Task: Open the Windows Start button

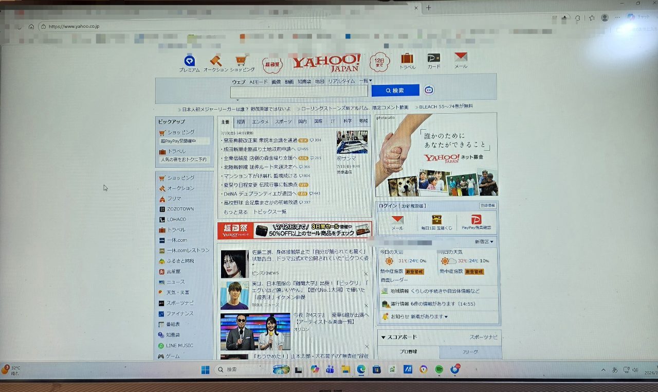Action: 205,369
